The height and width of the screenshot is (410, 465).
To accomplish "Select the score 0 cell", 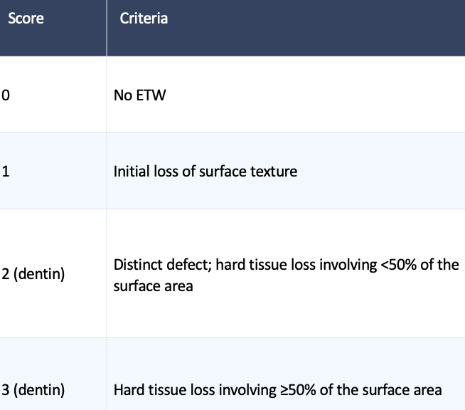I will 6,95.
